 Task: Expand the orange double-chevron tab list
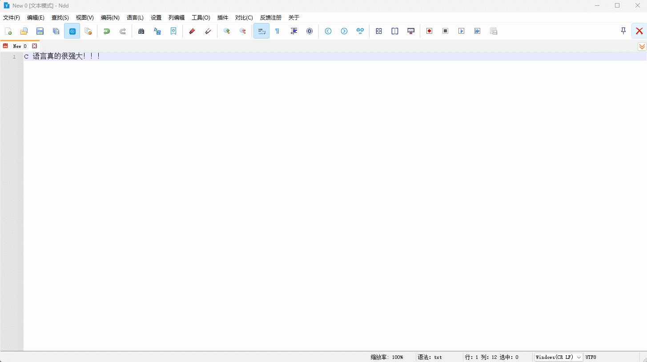click(x=642, y=47)
